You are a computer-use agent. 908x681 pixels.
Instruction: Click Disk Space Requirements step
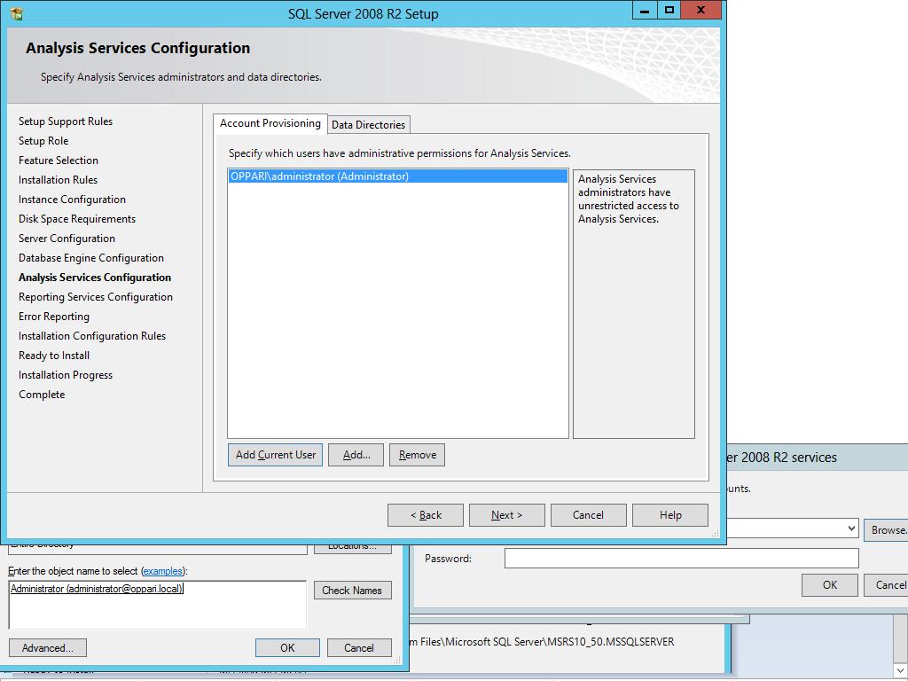pos(77,219)
